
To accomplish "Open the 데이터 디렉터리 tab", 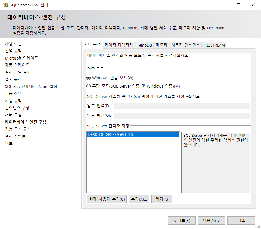I will point(119,45).
